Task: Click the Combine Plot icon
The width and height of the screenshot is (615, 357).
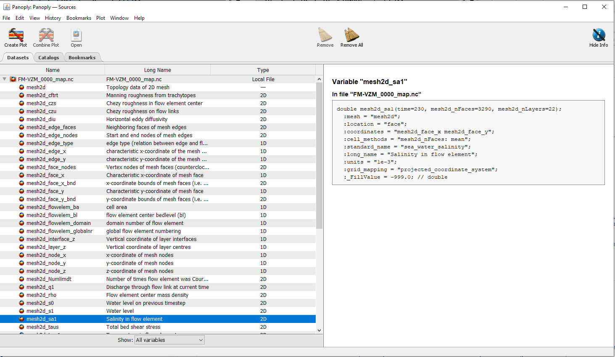Action: point(46,35)
